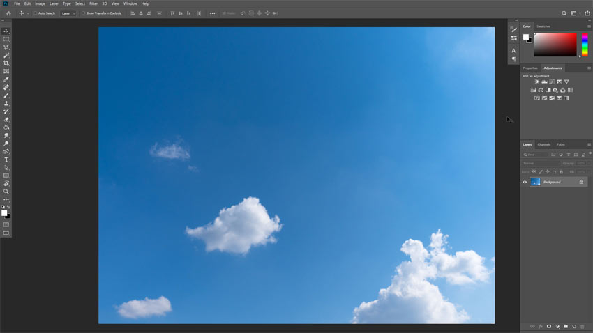Open the Adjustments panel options menu
Screen dimensions: 593x333
click(x=589, y=68)
